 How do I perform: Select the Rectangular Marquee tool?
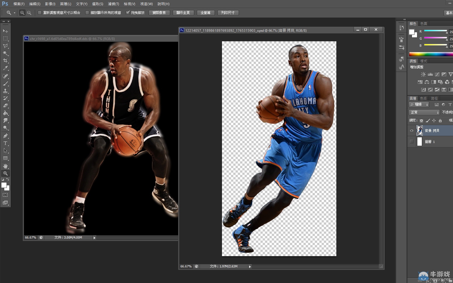coord(5,38)
